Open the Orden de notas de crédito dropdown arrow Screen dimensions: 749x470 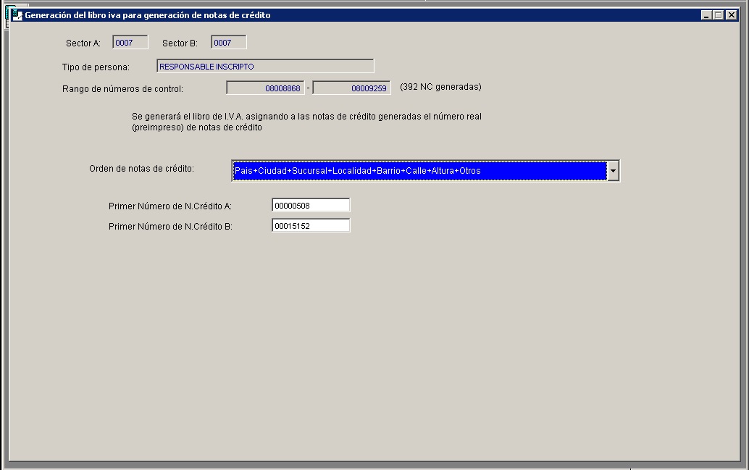tap(613, 171)
